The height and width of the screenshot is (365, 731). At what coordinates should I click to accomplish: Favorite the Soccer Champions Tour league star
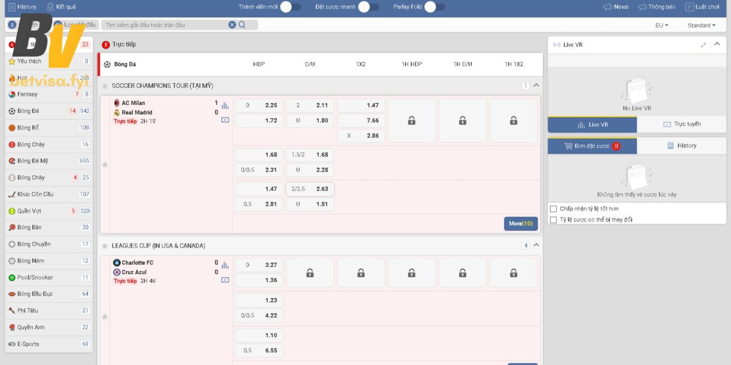[x=105, y=86]
